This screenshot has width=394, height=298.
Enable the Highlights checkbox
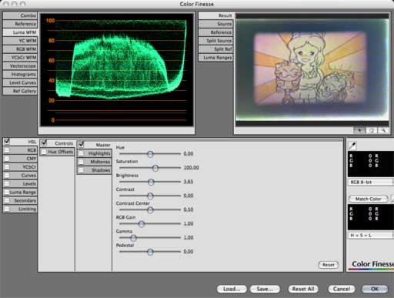click(81, 153)
